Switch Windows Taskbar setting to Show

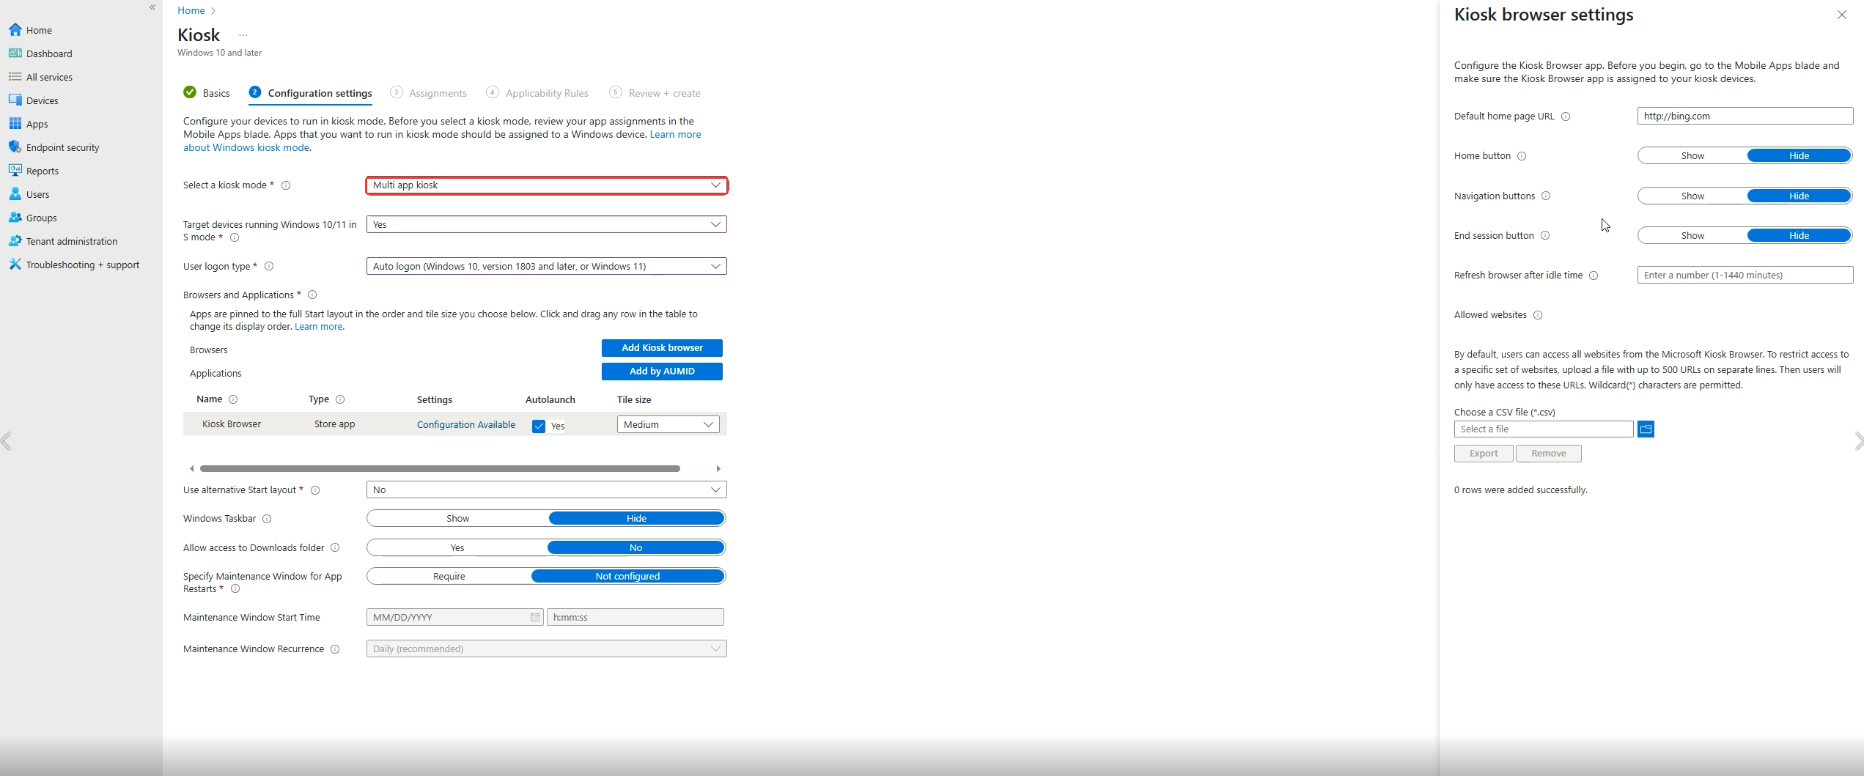point(457,518)
